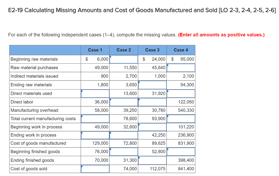Click the Raw material purchases cell in Case 4
The image size is (279, 176).
(181, 67)
